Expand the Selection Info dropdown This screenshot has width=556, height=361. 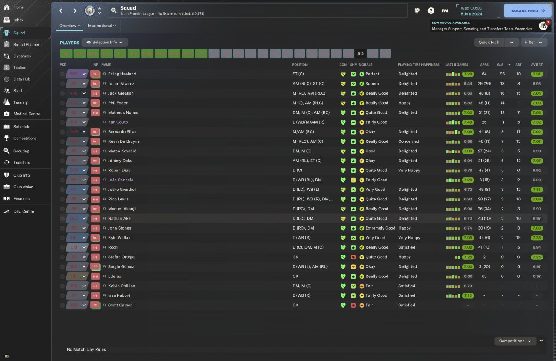tap(105, 43)
